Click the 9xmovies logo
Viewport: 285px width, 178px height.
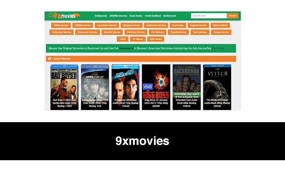pyautogui.click(x=64, y=16)
